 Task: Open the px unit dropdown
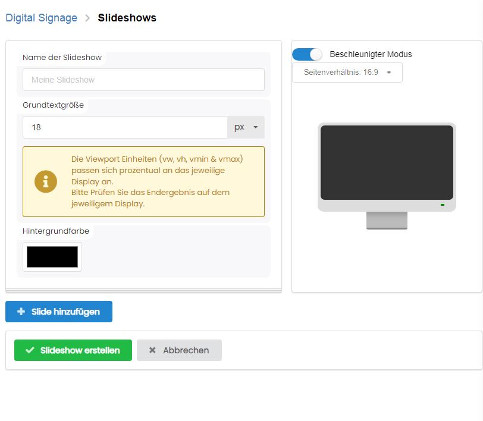(246, 127)
